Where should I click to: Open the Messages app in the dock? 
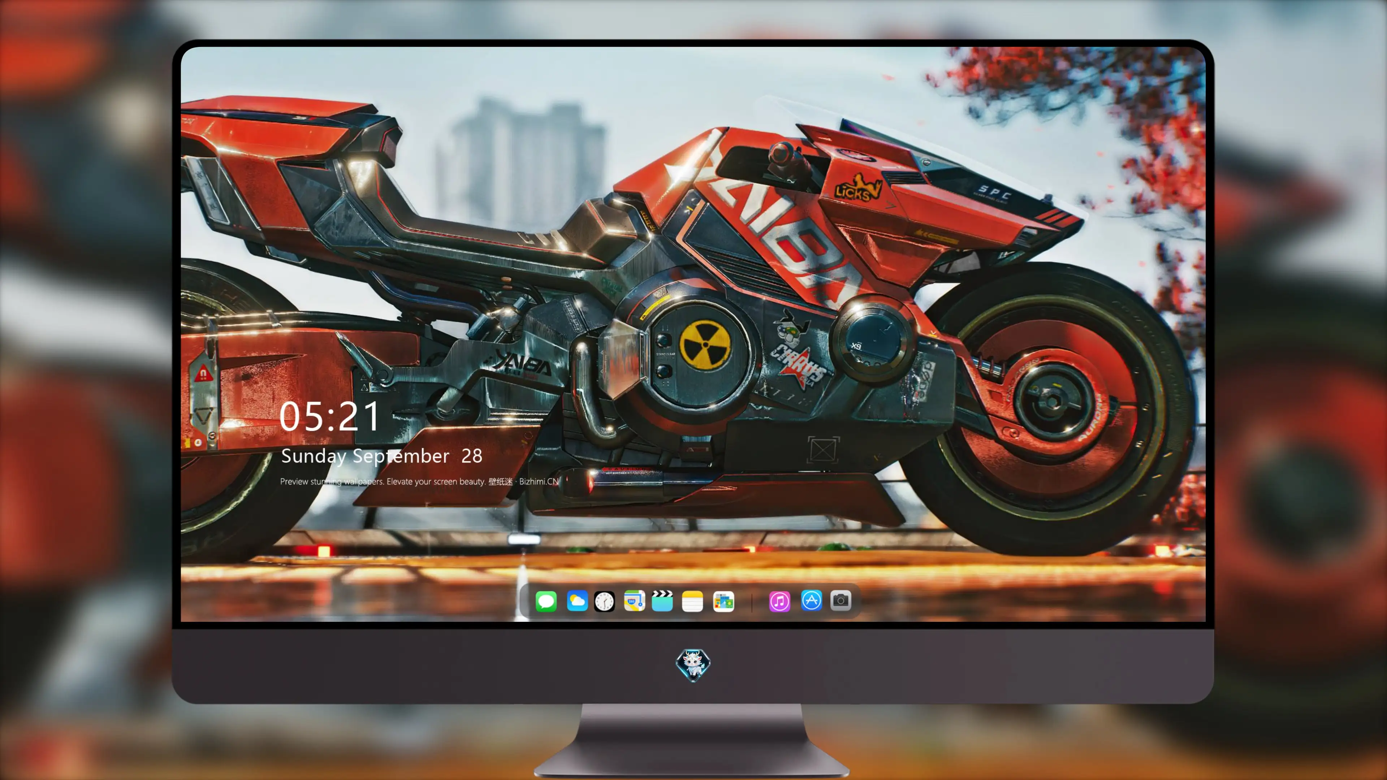[546, 601]
